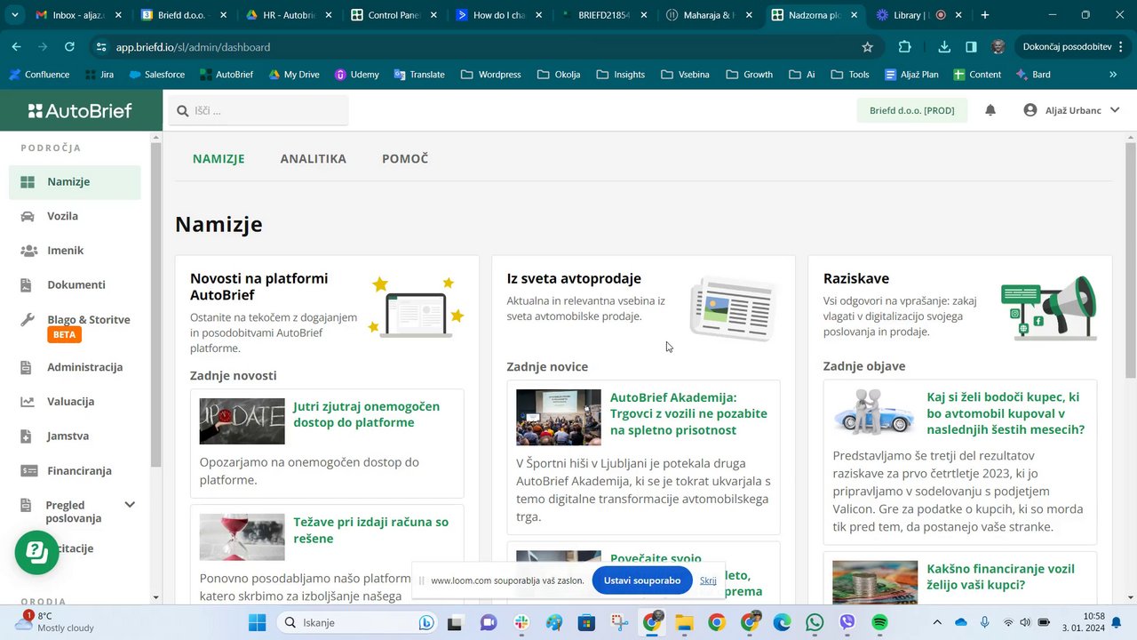
Task: Open the Okolja bookmarks folder
Action: coord(559,75)
